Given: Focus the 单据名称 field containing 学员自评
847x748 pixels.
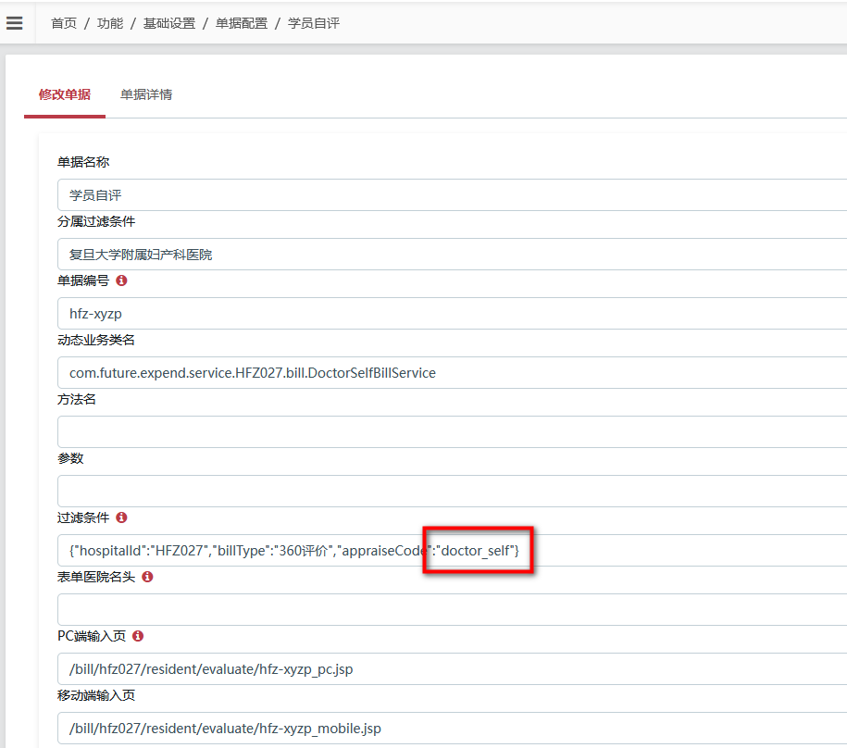Looking at the screenshot, I should [452, 195].
